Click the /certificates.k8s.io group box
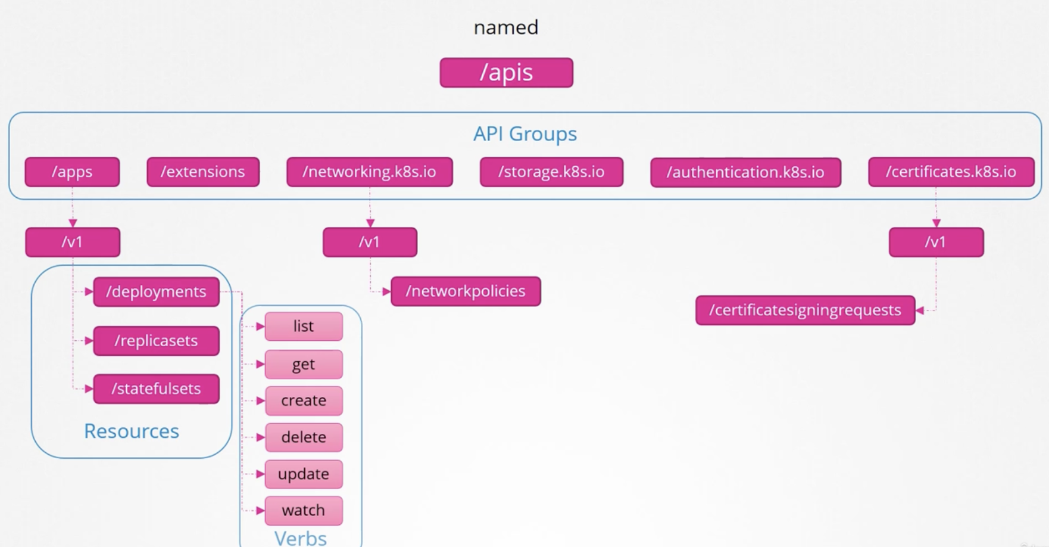This screenshot has width=1049, height=547. pyautogui.click(x=951, y=172)
